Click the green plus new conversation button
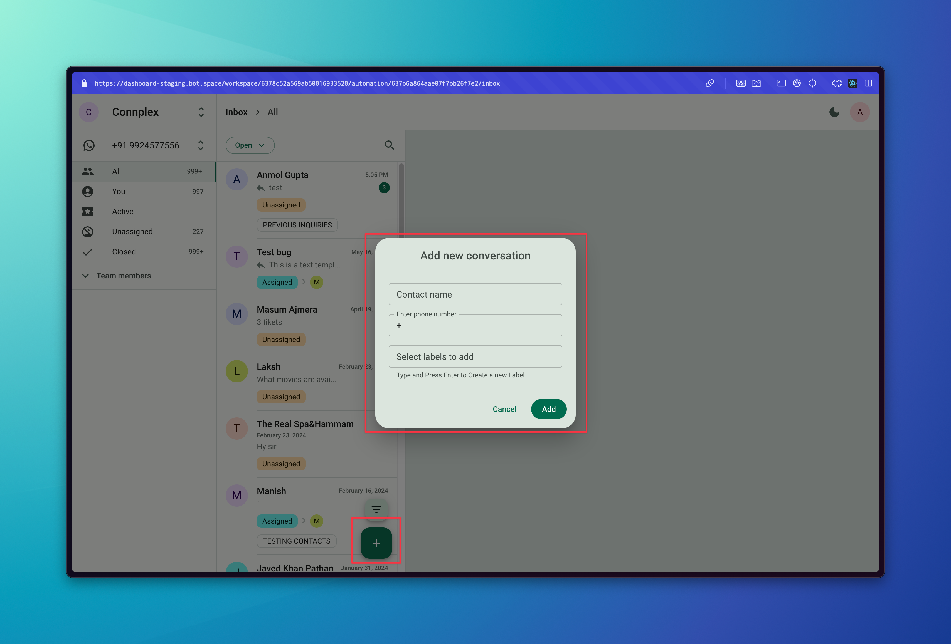951x644 pixels. [x=376, y=543]
